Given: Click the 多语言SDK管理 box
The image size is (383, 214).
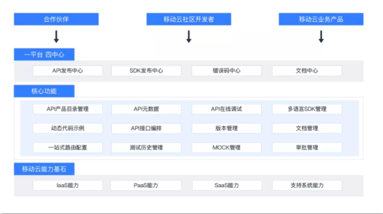Looking at the screenshot, I should pos(307,109).
